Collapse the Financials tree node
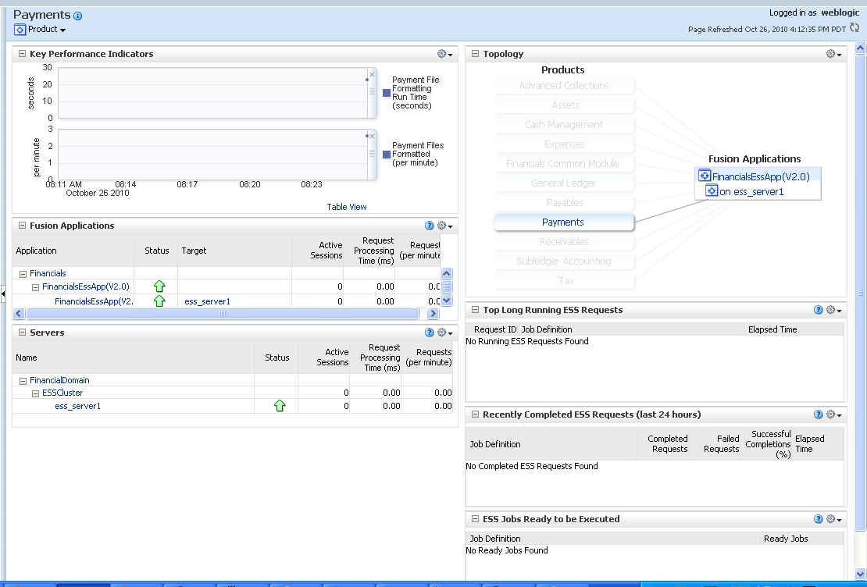The image size is (867, 587). tap(23, 274)
